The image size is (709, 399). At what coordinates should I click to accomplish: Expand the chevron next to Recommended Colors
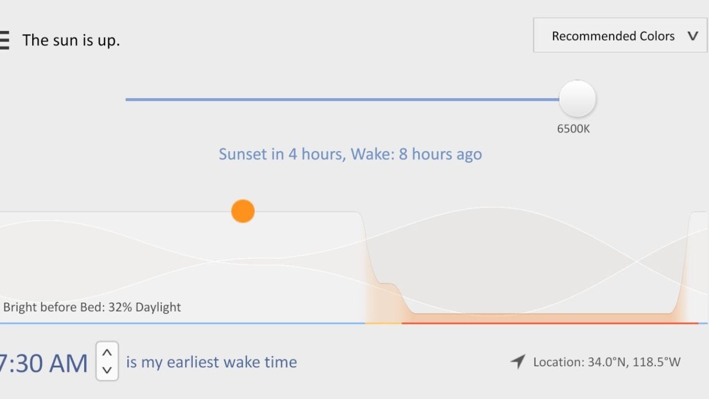tap(692, 35)
